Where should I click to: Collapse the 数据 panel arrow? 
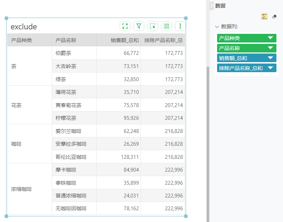212,6
